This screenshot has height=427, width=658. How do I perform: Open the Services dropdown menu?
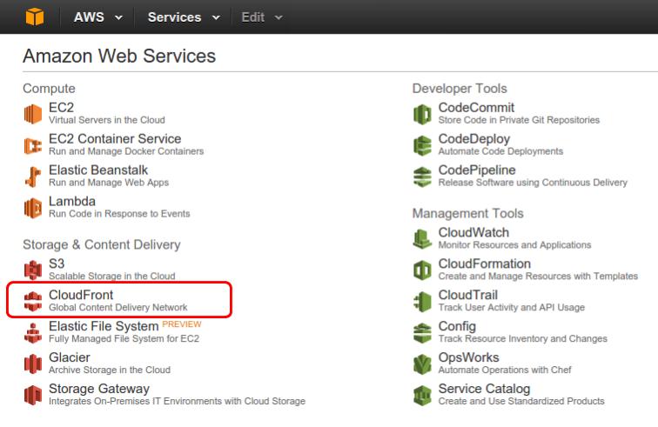point(184,17)
